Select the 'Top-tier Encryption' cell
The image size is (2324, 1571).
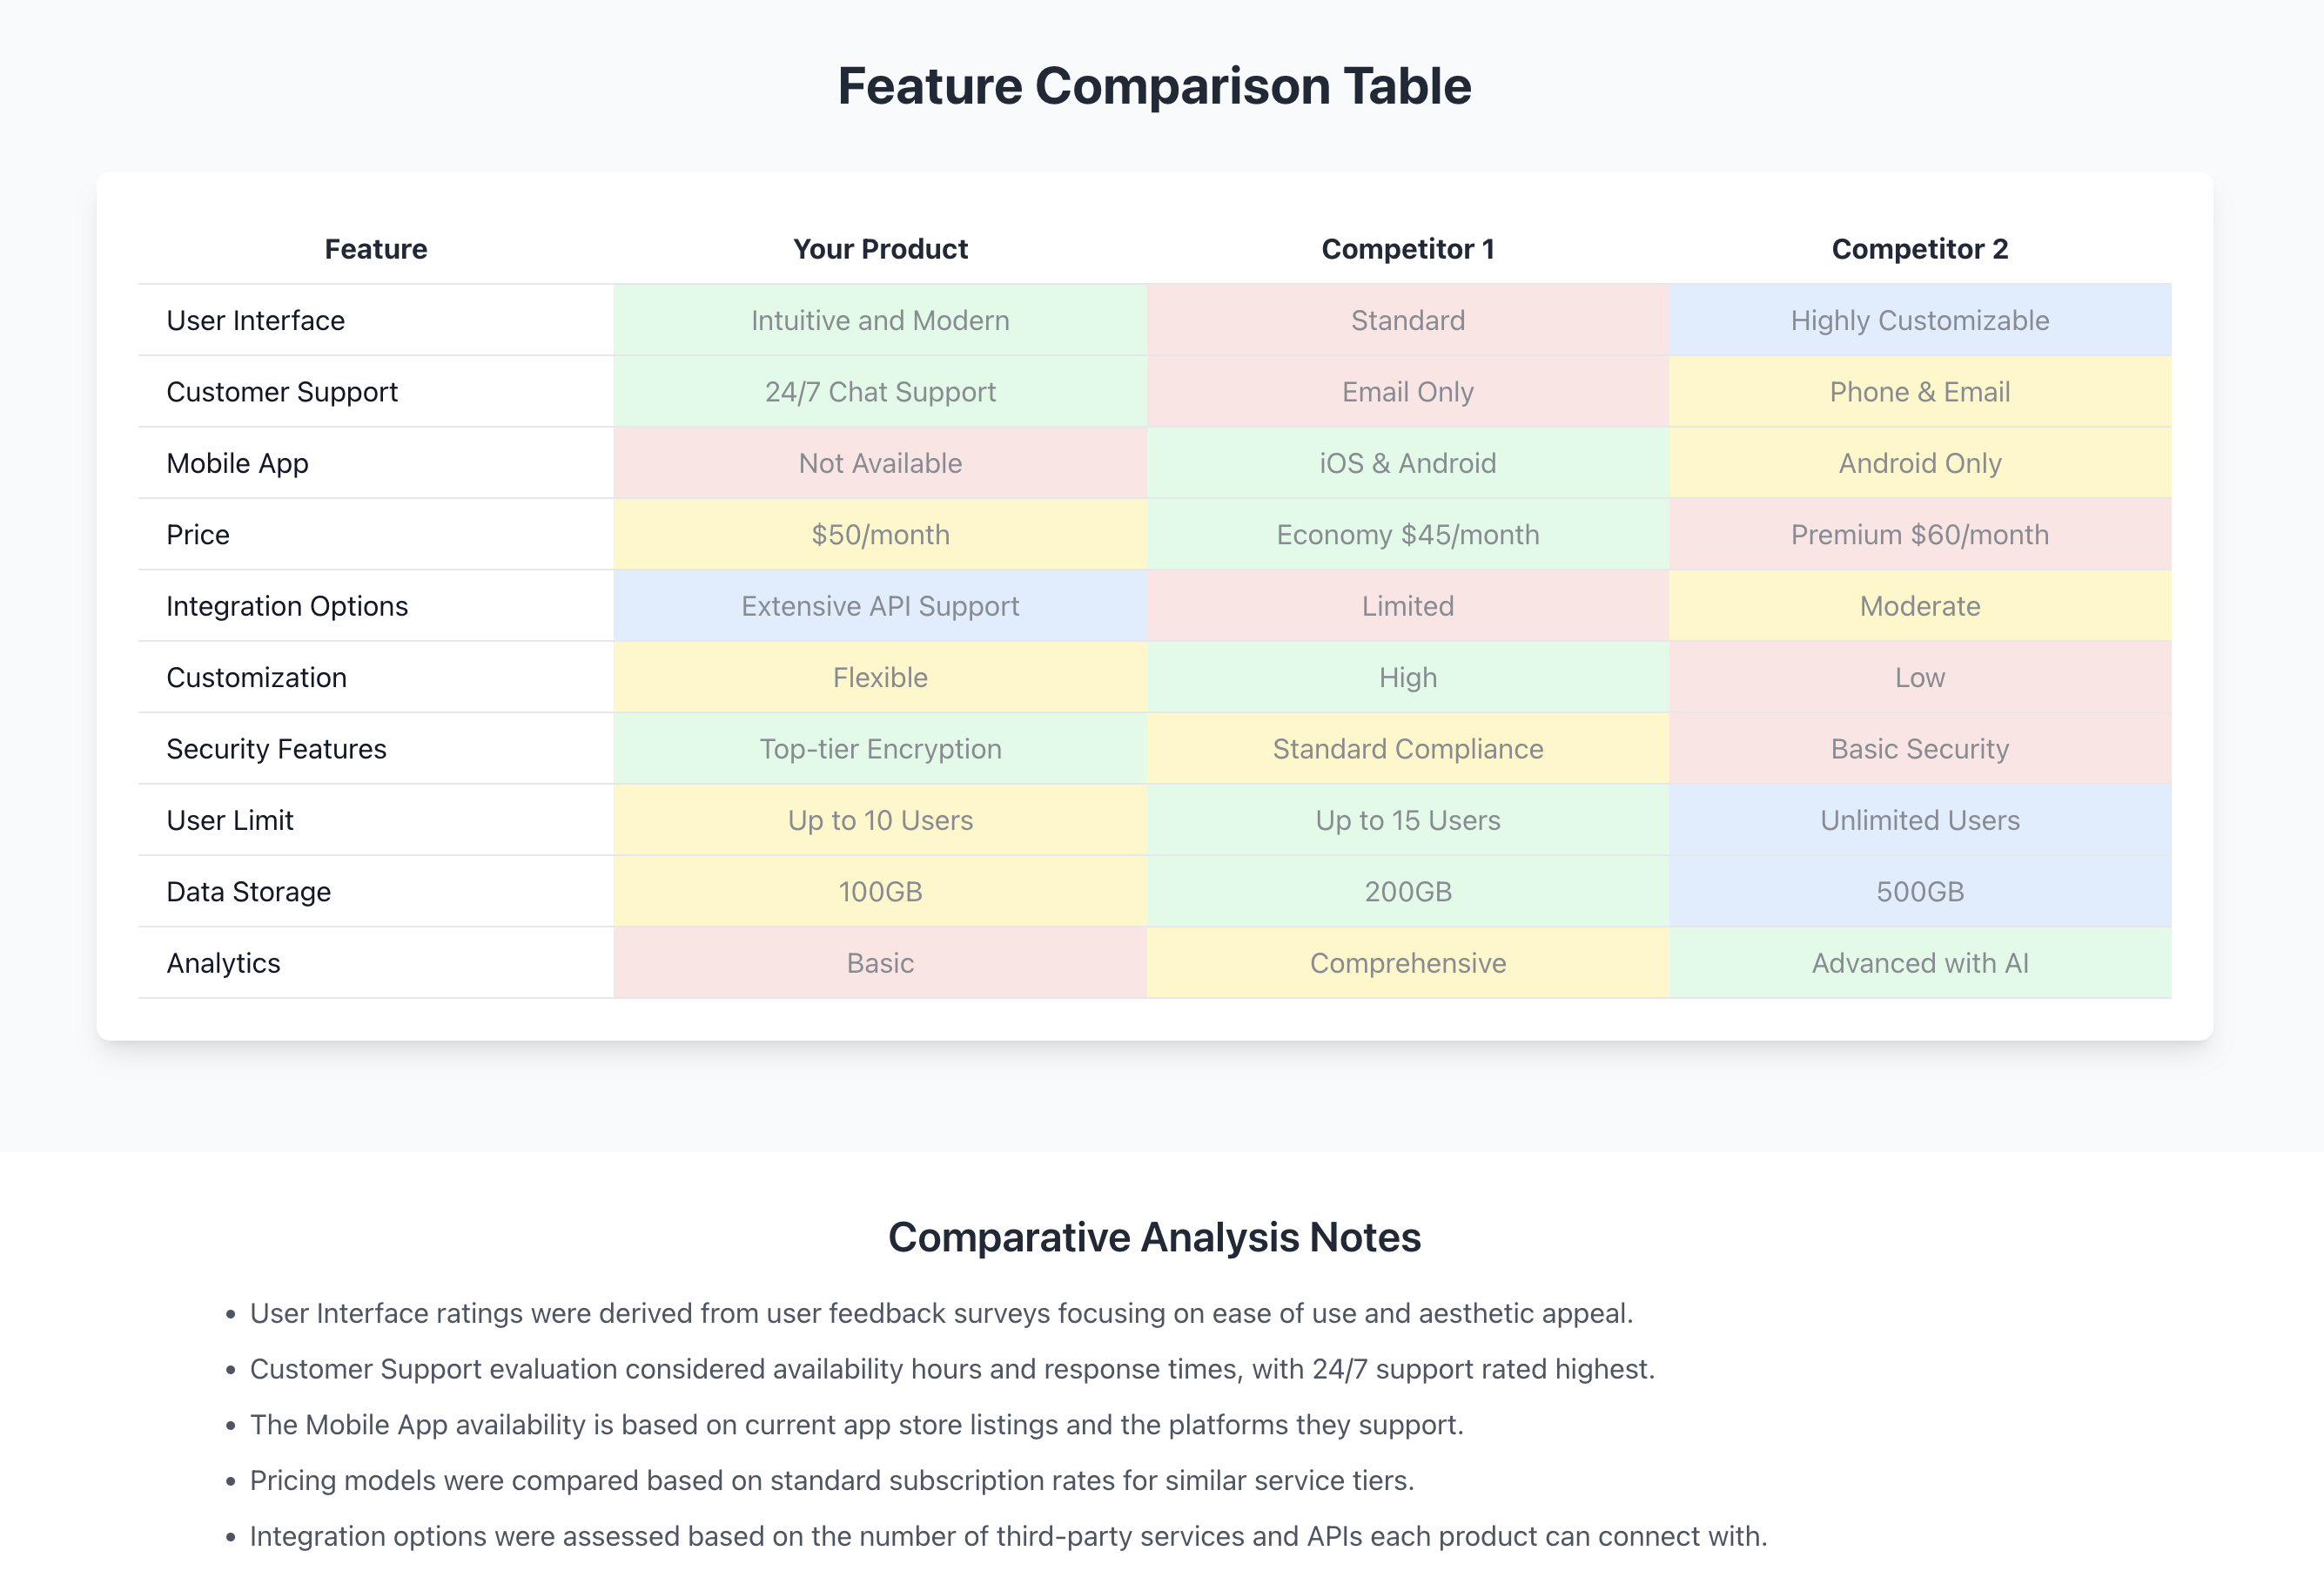tap(880, 748)
